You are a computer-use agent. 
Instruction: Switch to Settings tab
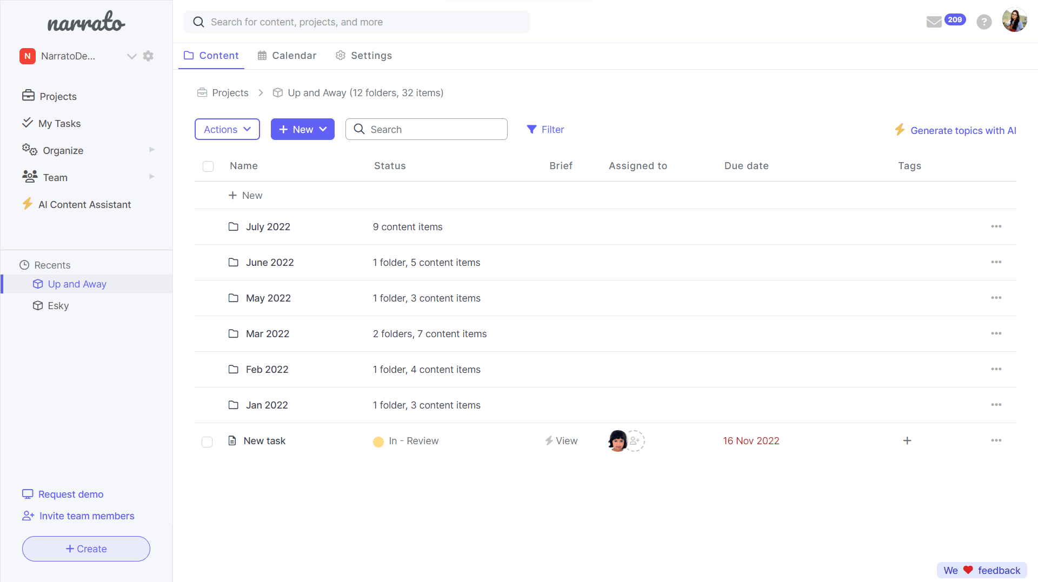tap(364, 56)
